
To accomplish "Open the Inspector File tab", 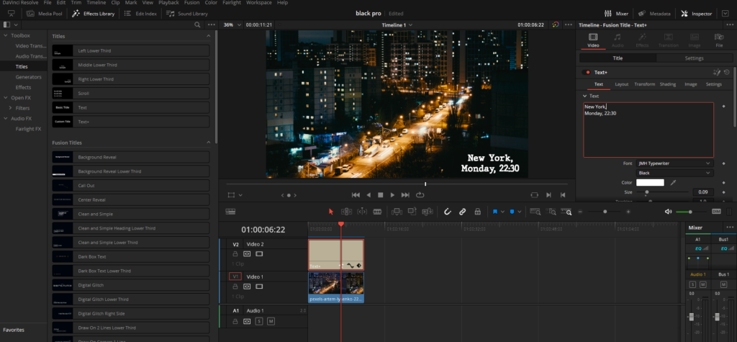I will point(719,40).
